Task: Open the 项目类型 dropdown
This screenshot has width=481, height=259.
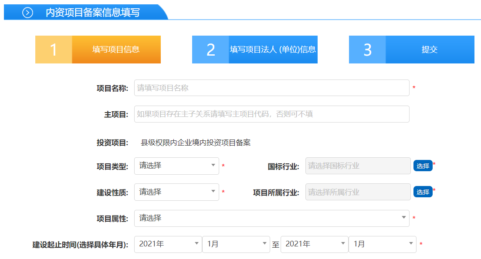Action: (176, 166)
